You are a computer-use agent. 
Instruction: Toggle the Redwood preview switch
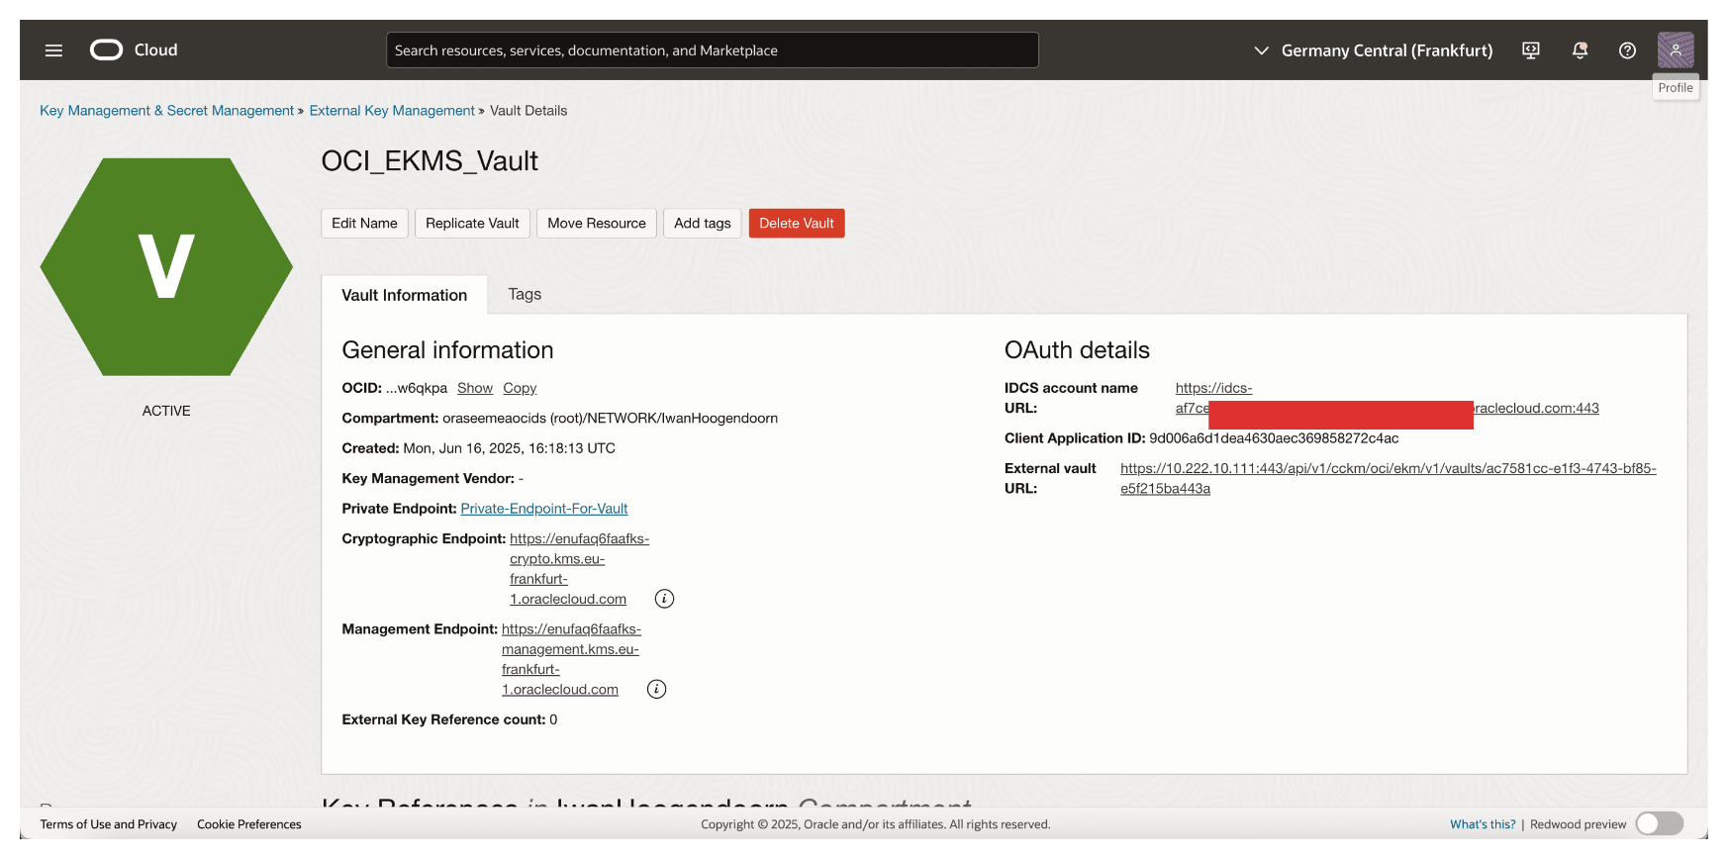(1660, 823)
